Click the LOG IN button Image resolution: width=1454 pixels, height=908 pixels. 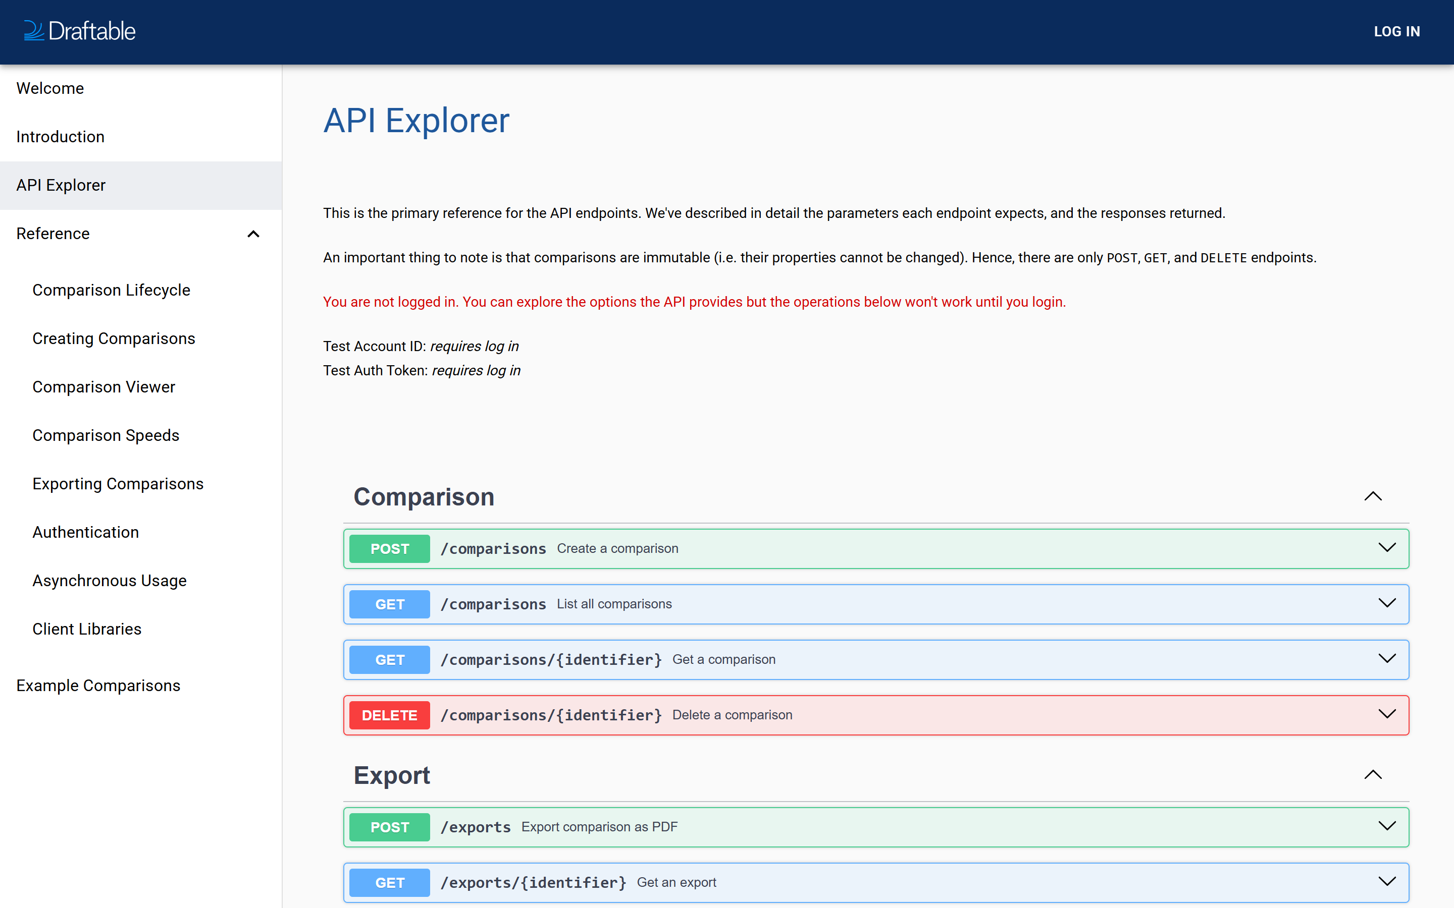(x=1397, y=31)
